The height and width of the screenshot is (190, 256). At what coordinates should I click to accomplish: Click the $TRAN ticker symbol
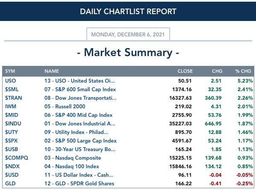click(x=13, y=98)
